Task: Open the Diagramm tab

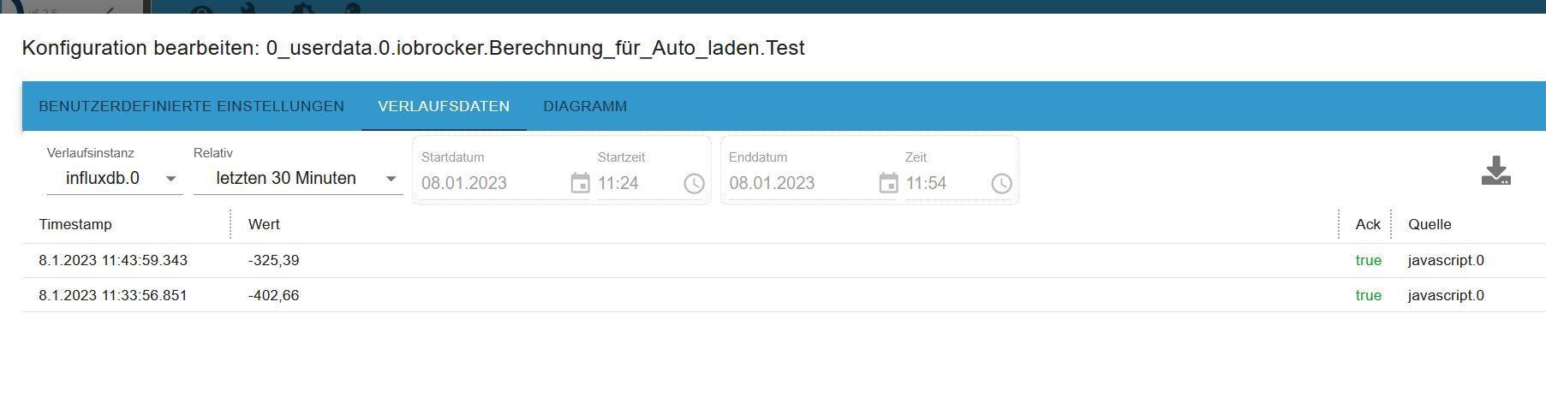Action: point(585,106)
